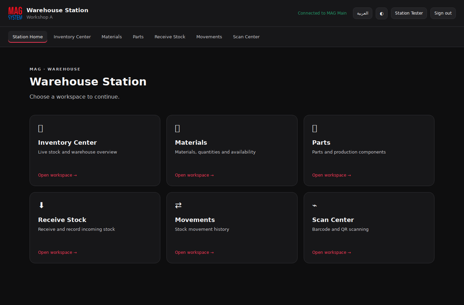Viewport: 464px width, 305px height.
Task: Open the Materials nav tab
Action: 112,37
